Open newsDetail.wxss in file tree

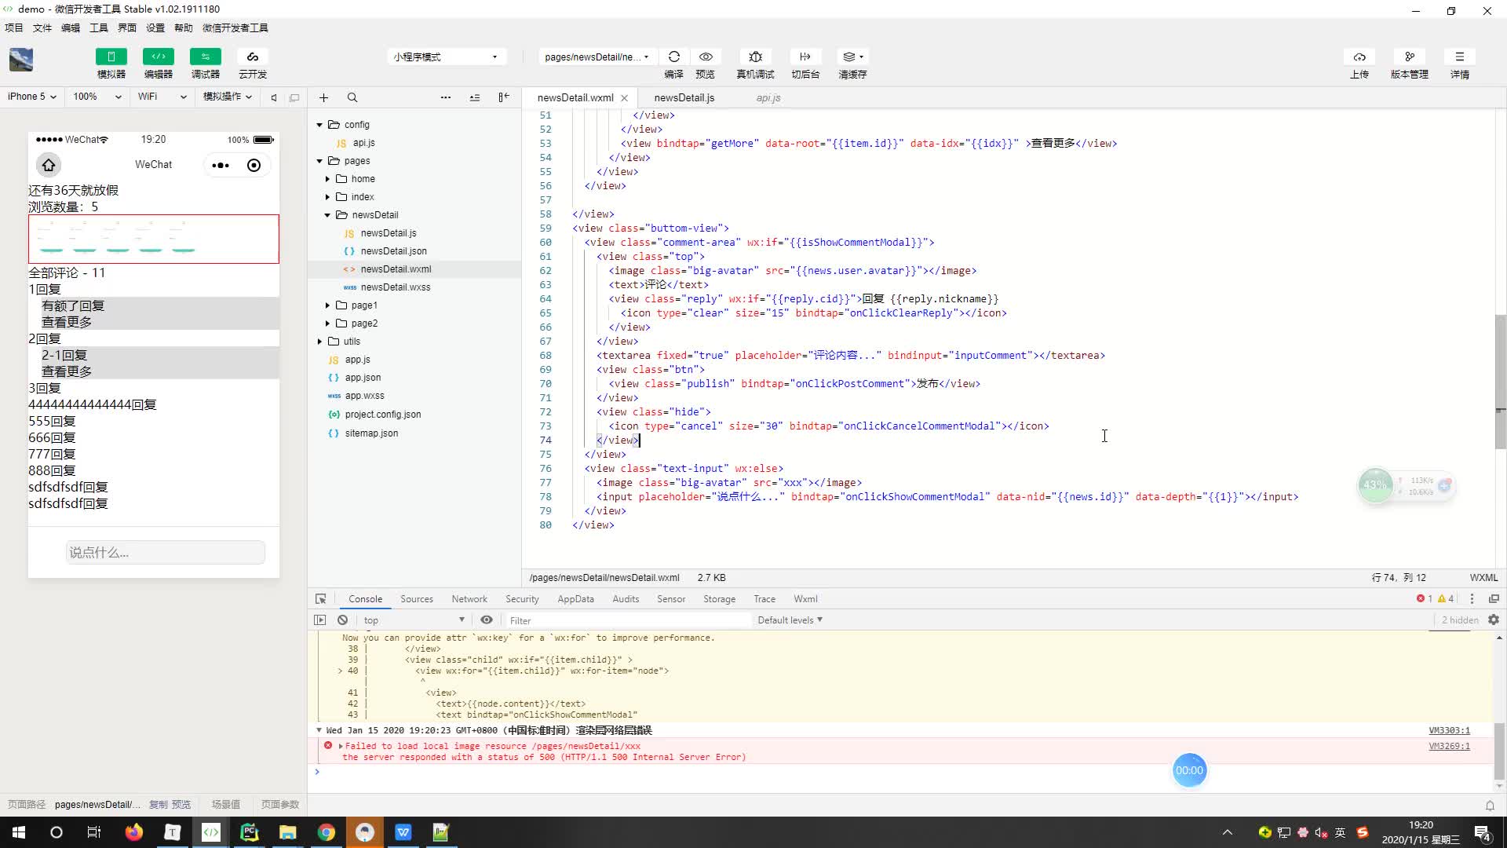396,287
